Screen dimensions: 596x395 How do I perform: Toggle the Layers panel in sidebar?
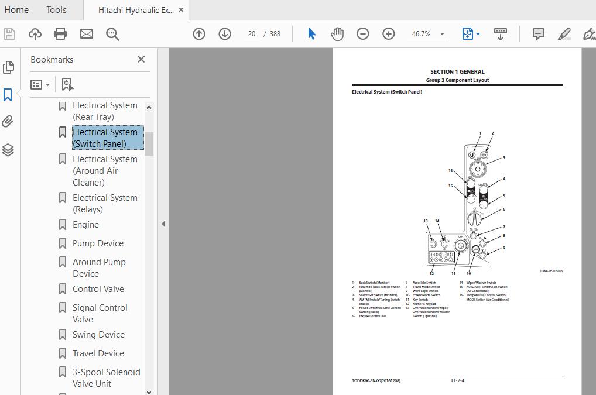8,150
